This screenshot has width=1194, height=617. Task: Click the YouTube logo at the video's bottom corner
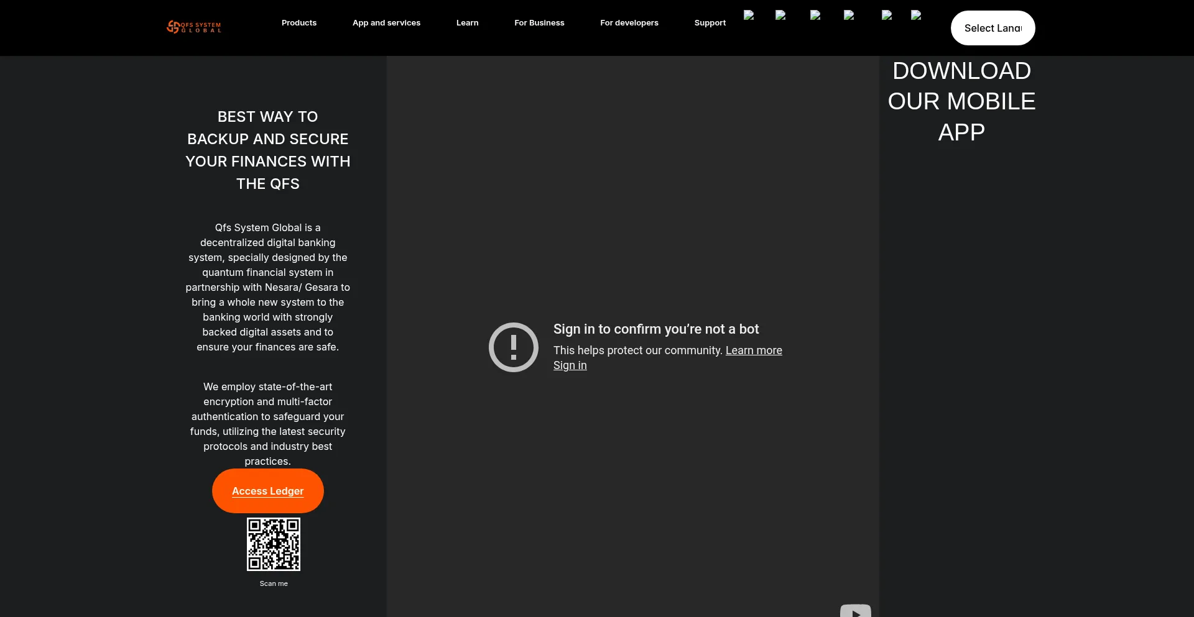(x=856, y=611)
